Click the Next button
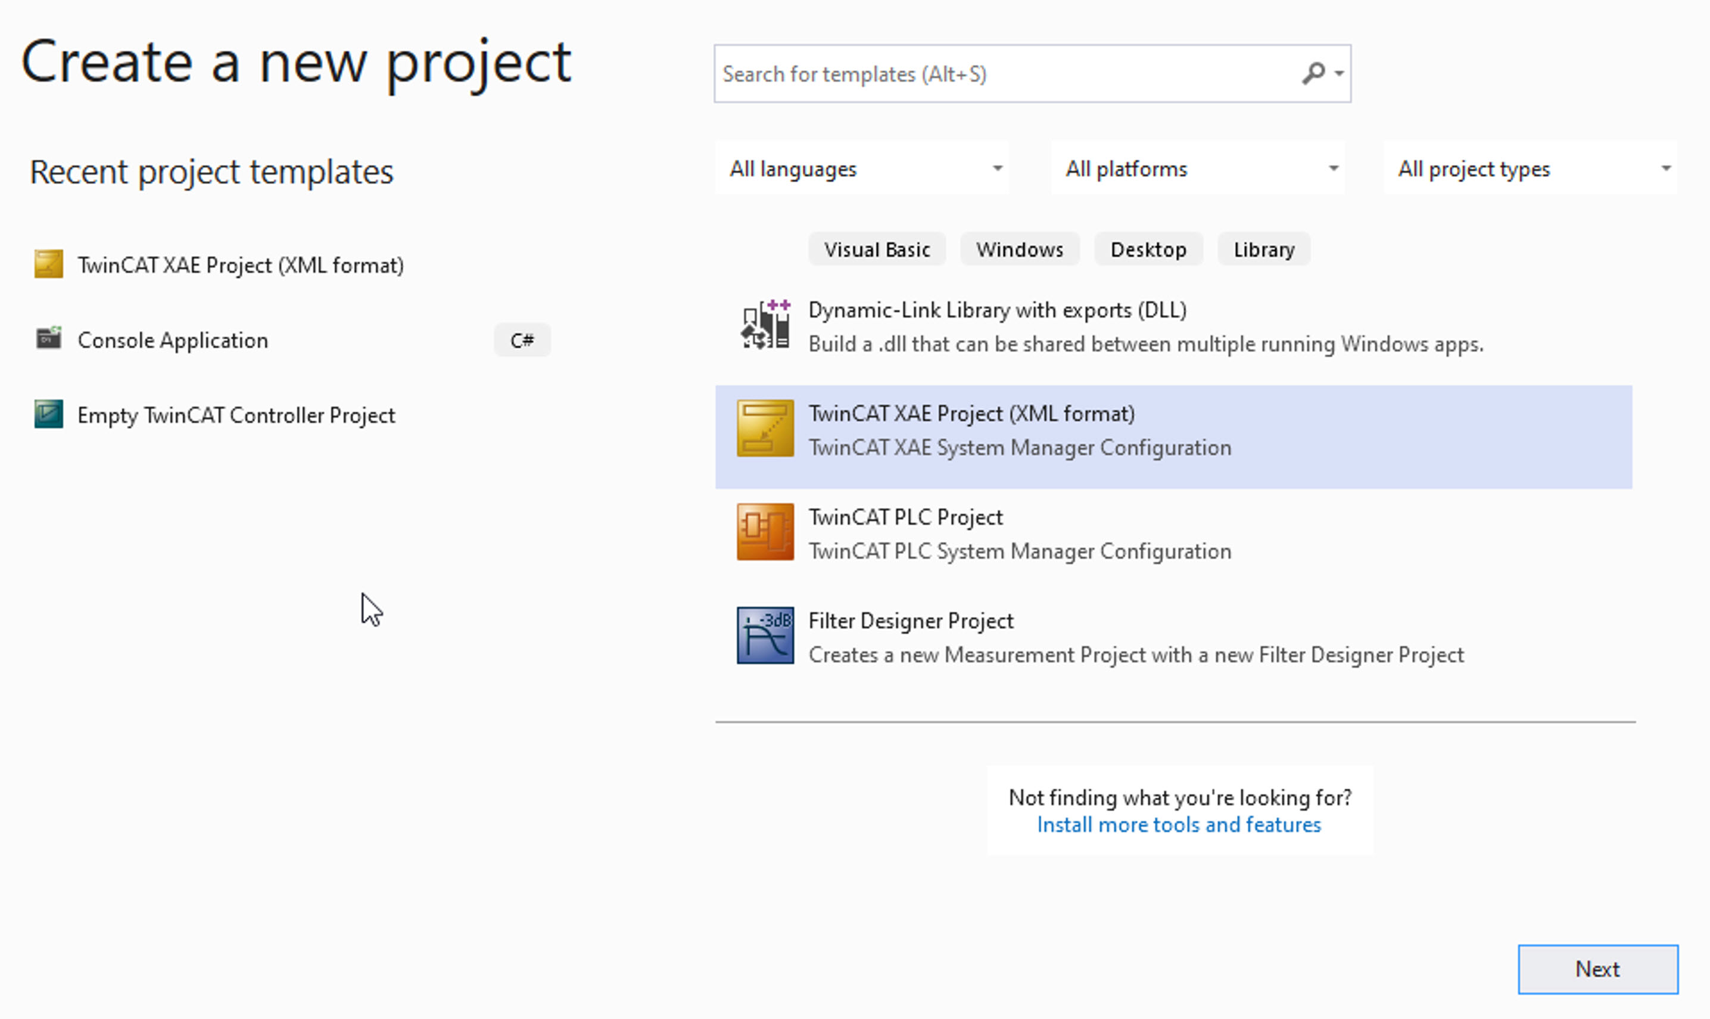 pos(1598,969)
